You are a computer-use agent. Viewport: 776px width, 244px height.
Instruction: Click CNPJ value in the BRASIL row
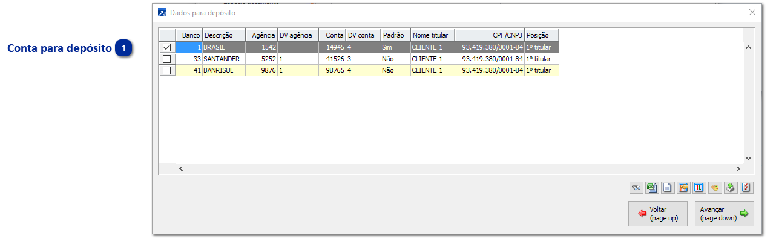click(x=490, y=47)
